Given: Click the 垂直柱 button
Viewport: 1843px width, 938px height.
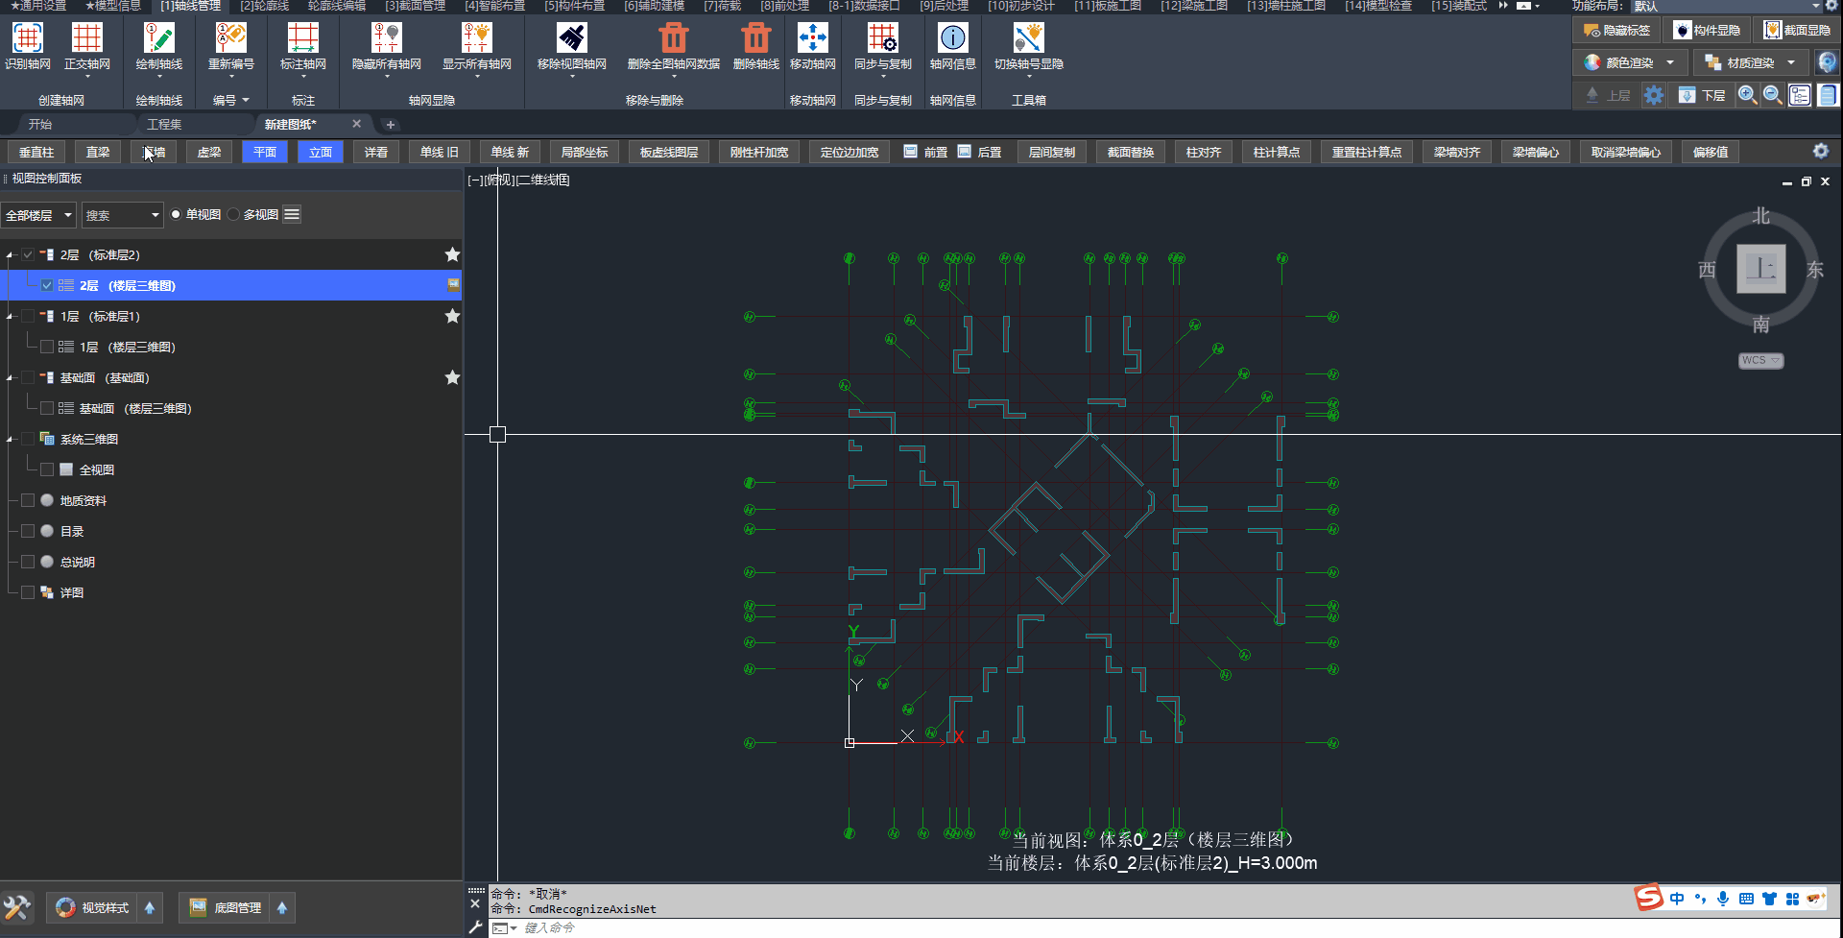Looking at the screenshot, I should (36, 153).
